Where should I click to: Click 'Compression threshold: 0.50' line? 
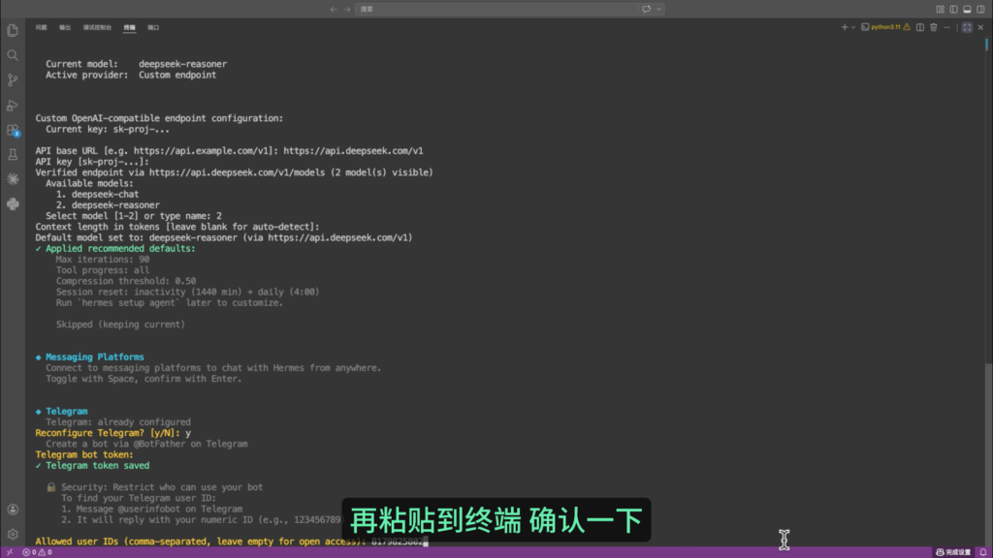pos(126,281)
